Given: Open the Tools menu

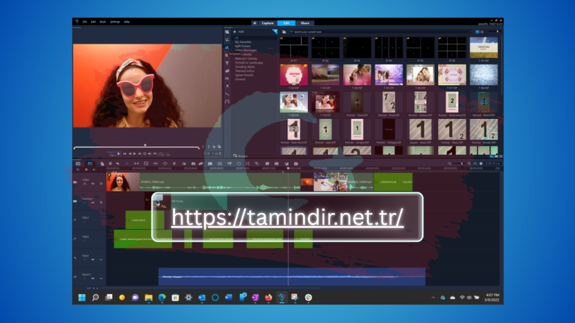Looking at the screenshot, I should 103,22.
